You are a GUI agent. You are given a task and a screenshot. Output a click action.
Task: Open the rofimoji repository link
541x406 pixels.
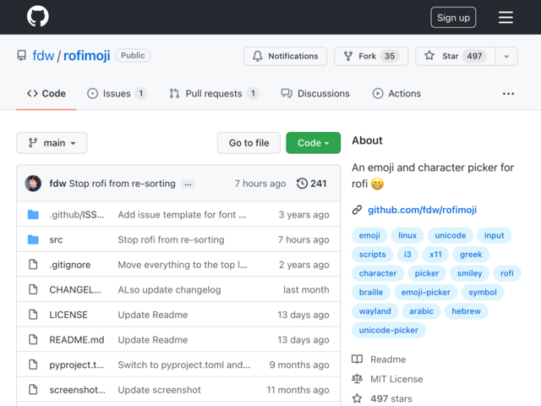click(86, 56)
